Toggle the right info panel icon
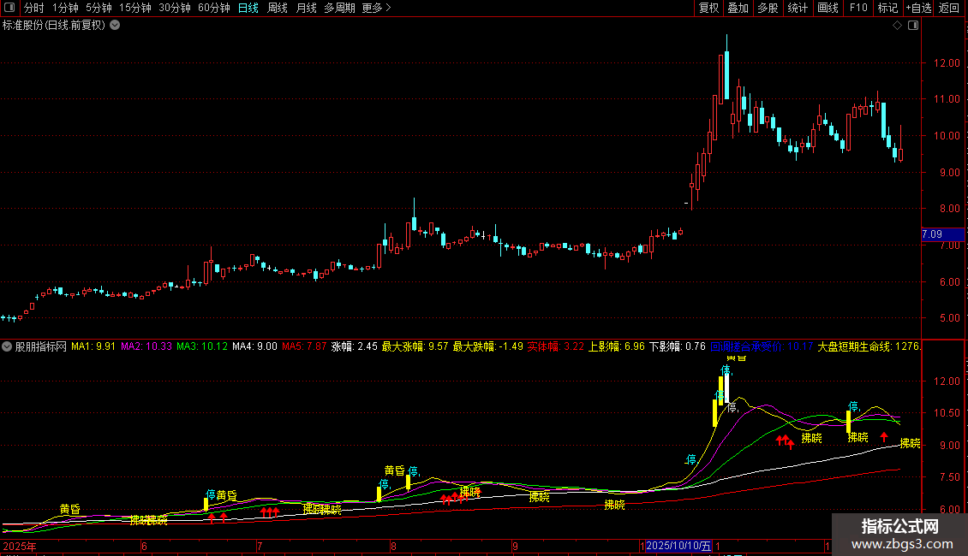This screenshot has height=556, width=968. (x=913, y=26)
